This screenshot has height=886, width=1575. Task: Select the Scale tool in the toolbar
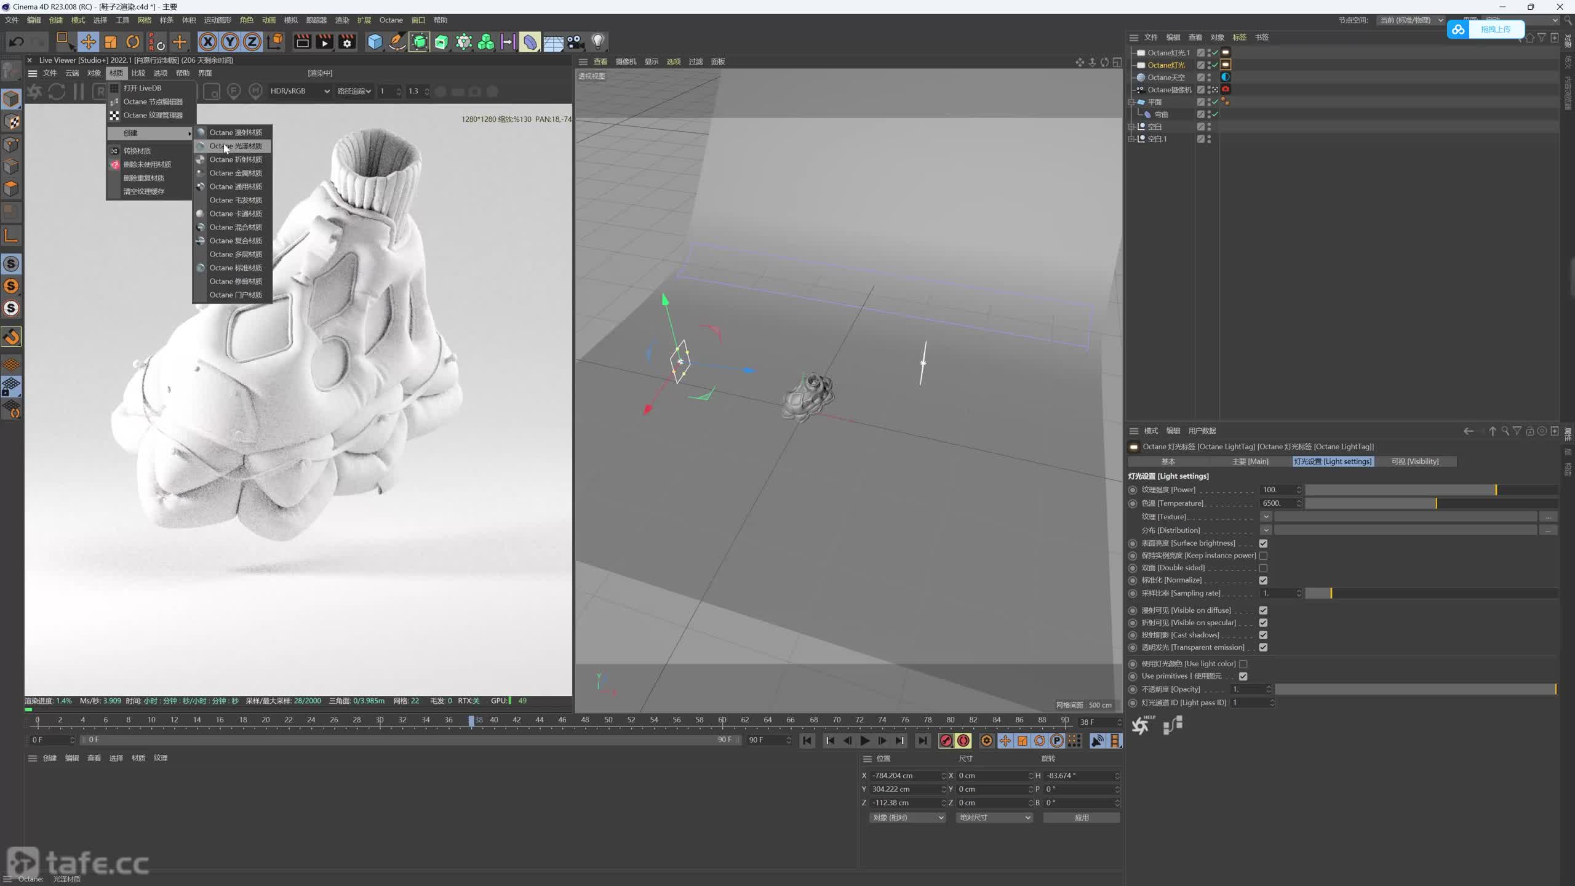tap(111, 42)
